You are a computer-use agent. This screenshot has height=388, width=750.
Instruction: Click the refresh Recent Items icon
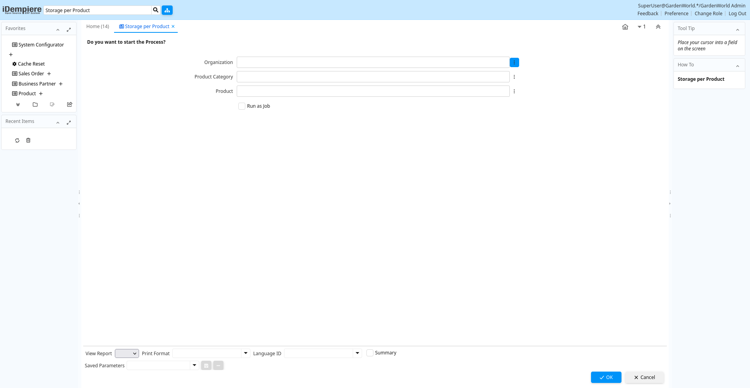[17, 141]
